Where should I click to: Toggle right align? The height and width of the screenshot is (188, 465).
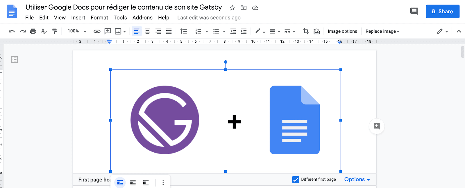tap(158, 31)
